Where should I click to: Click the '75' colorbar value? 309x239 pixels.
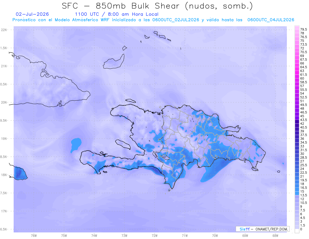tap(302, 41)
